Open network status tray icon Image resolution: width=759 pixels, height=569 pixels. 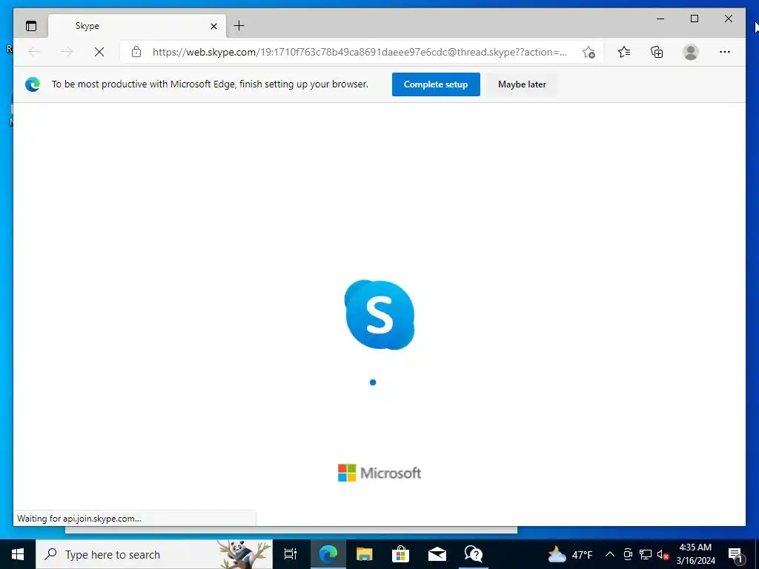coord(646,554)
